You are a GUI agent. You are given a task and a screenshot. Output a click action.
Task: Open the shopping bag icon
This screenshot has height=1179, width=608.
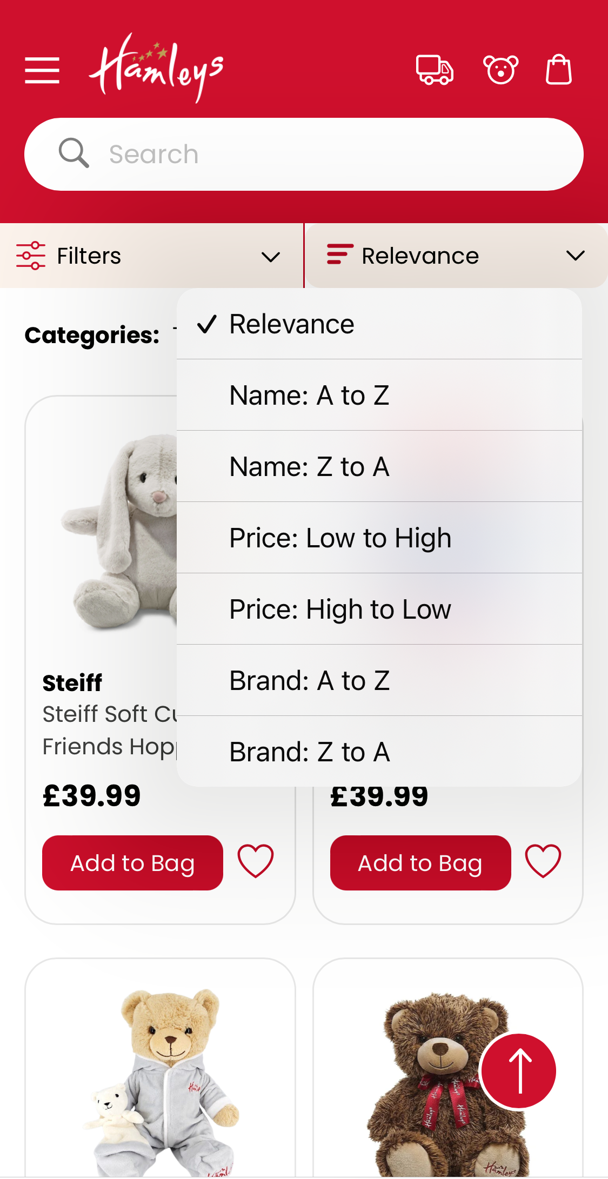559,70
